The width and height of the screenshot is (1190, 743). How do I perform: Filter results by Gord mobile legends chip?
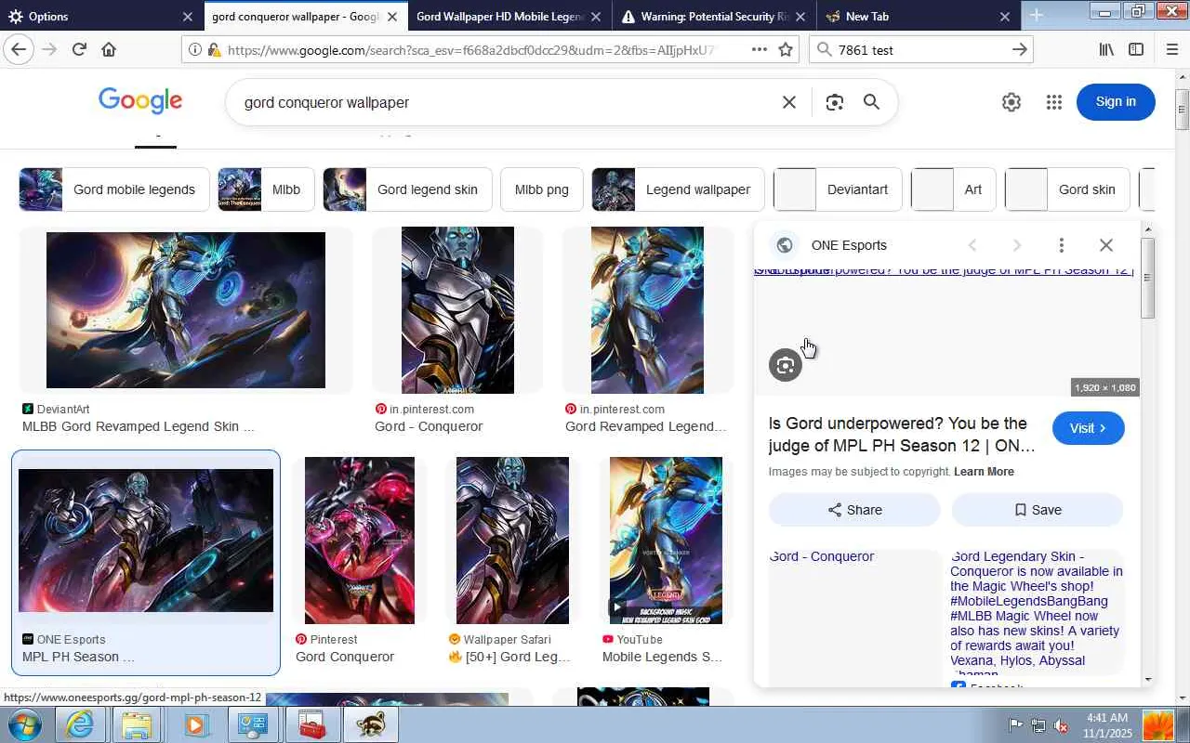tap(114, 189)
